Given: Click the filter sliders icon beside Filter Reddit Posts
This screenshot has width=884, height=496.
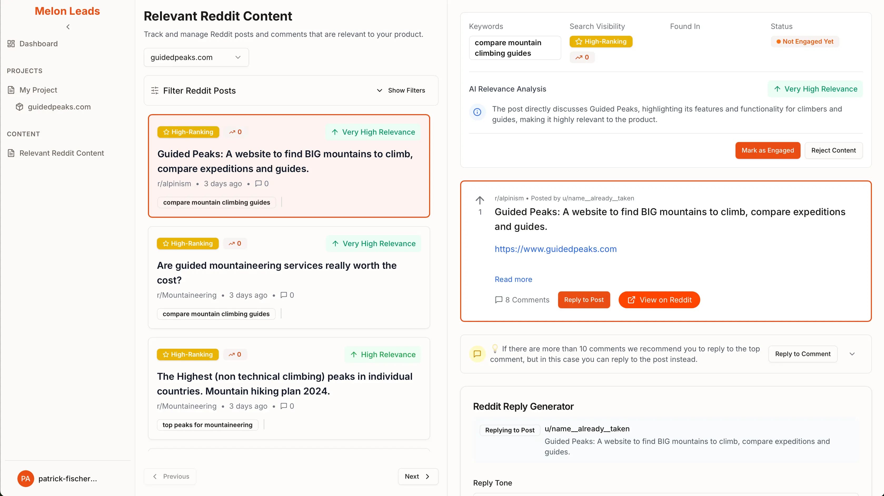Looking at the screenshot, I should [x=155, y=90].
